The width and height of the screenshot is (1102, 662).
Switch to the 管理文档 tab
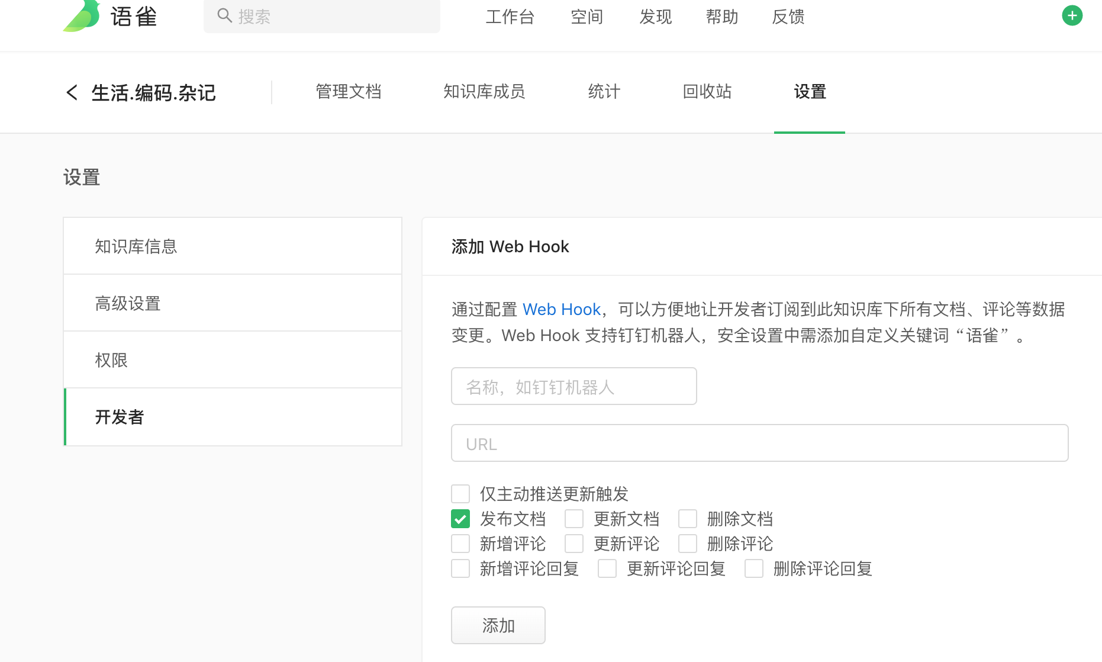pyautogui.click(x=348, y=92)
